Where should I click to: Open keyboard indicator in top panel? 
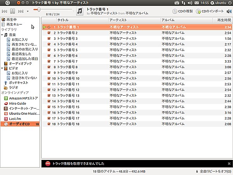click(177, 3)
